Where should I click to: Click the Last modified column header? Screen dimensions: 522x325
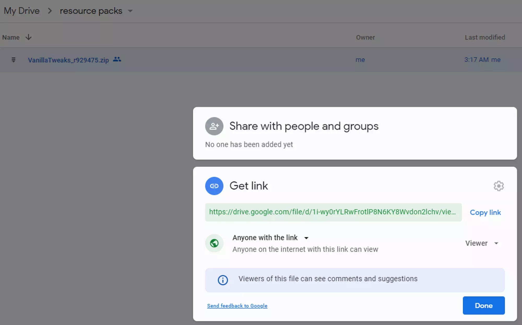(484, 37)
